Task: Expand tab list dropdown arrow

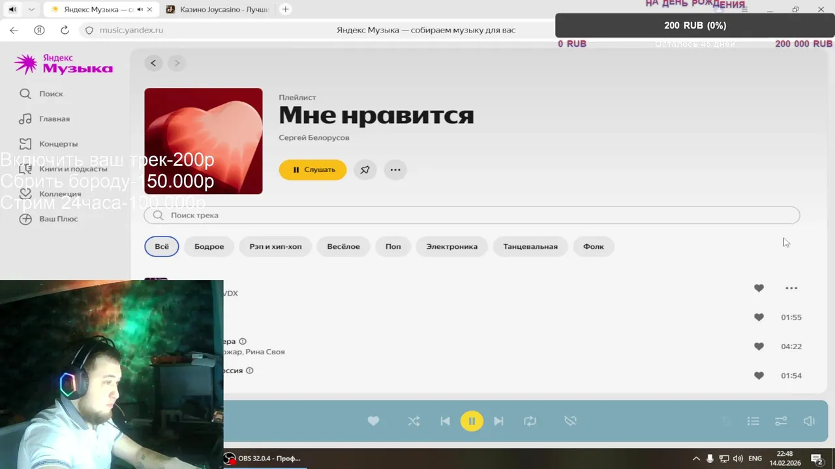Action: 31,9
